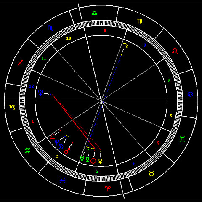
Task: Select the yellow Venus planet symbol
Action: (100, 161)
